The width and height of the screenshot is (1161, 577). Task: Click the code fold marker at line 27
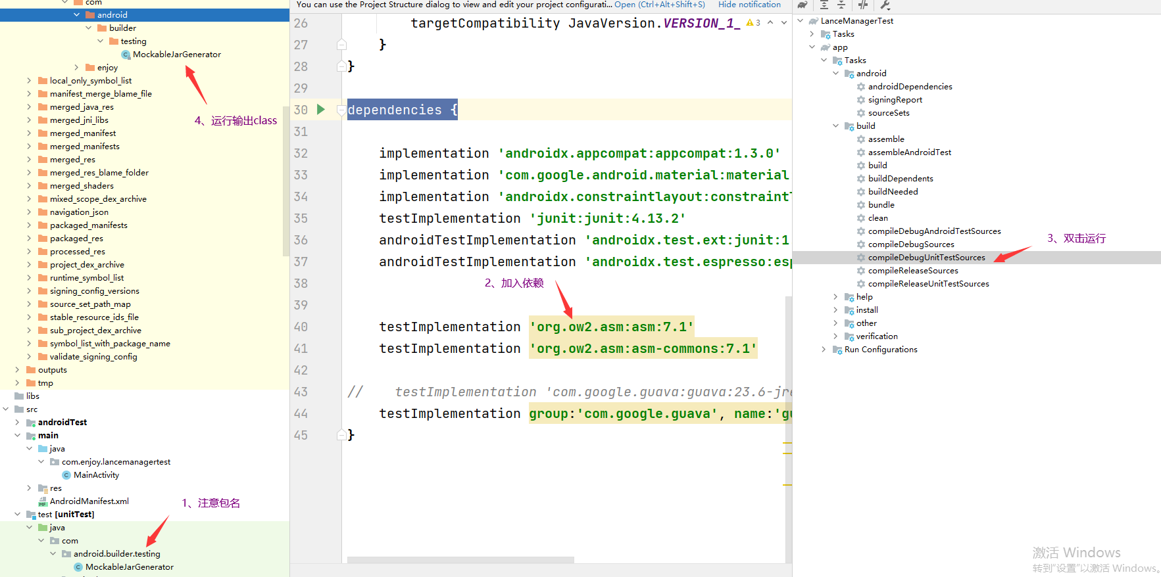[x=341, y=45]
